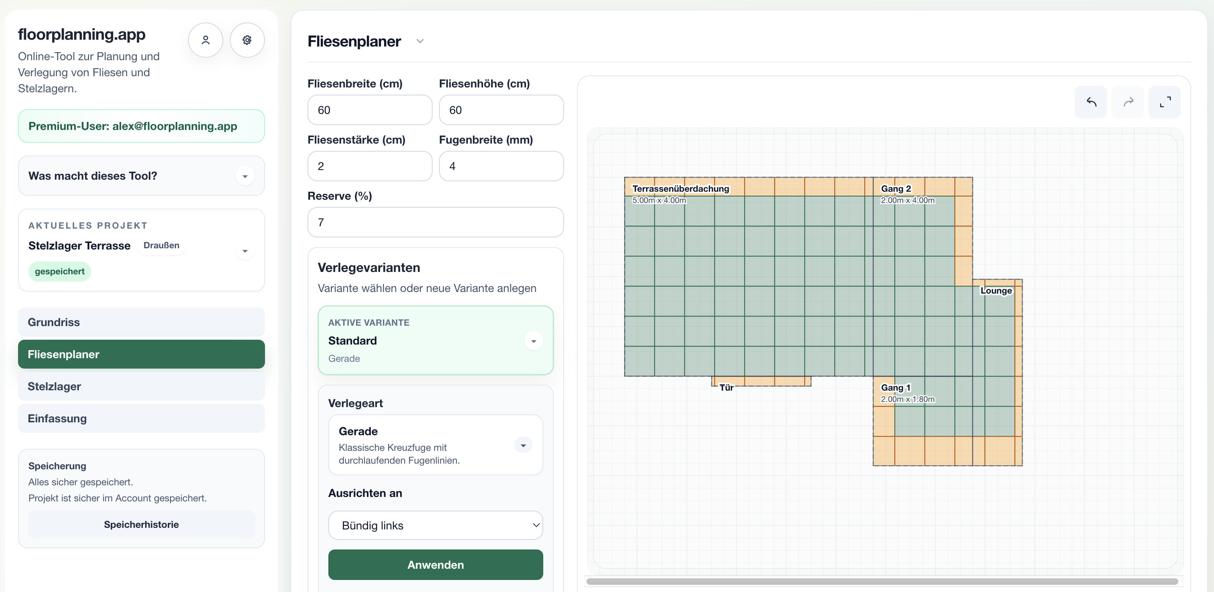1214x592 pixels.
Task: Click the gespeichert status badge
Action: (x=59, y=272)
